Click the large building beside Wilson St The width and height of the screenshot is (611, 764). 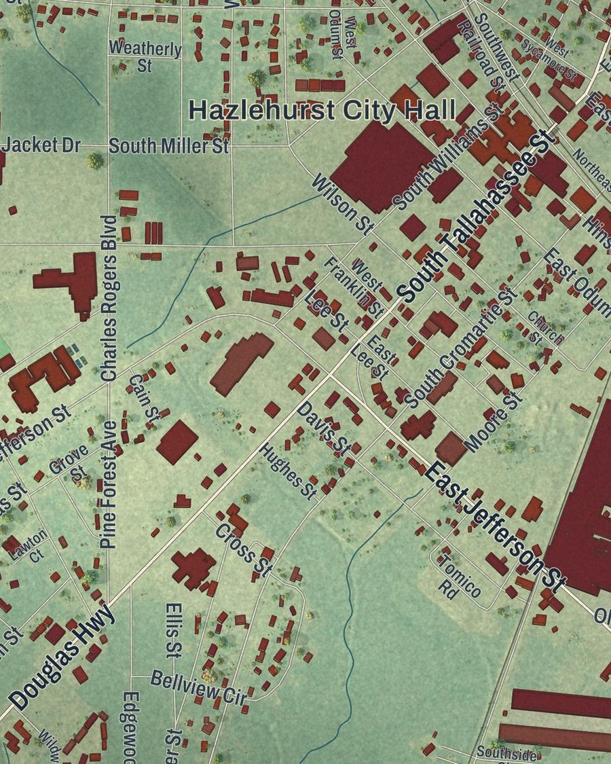[x=382, y=166]
